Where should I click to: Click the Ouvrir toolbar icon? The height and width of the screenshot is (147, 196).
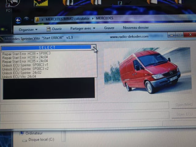tap(48, 29)
